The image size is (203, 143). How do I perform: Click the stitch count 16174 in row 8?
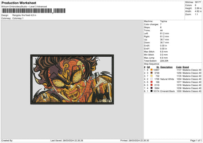point(156,91)
